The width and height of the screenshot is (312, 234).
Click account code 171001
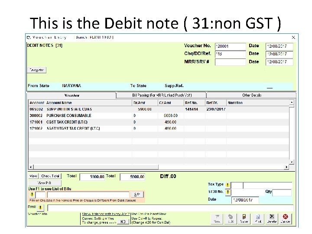[36, 122]
